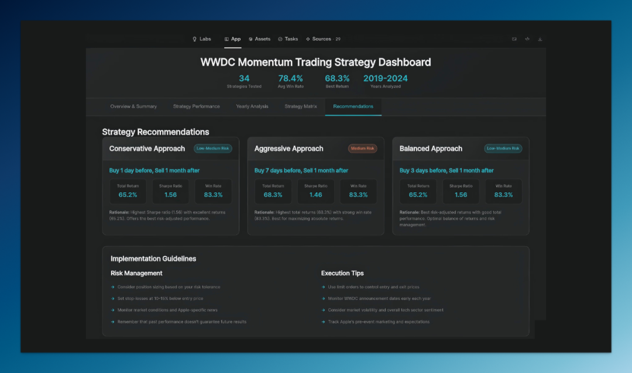
Task: Click the Medium Risk badge on Aggressive Approach
Action: [x=362, y=148]
